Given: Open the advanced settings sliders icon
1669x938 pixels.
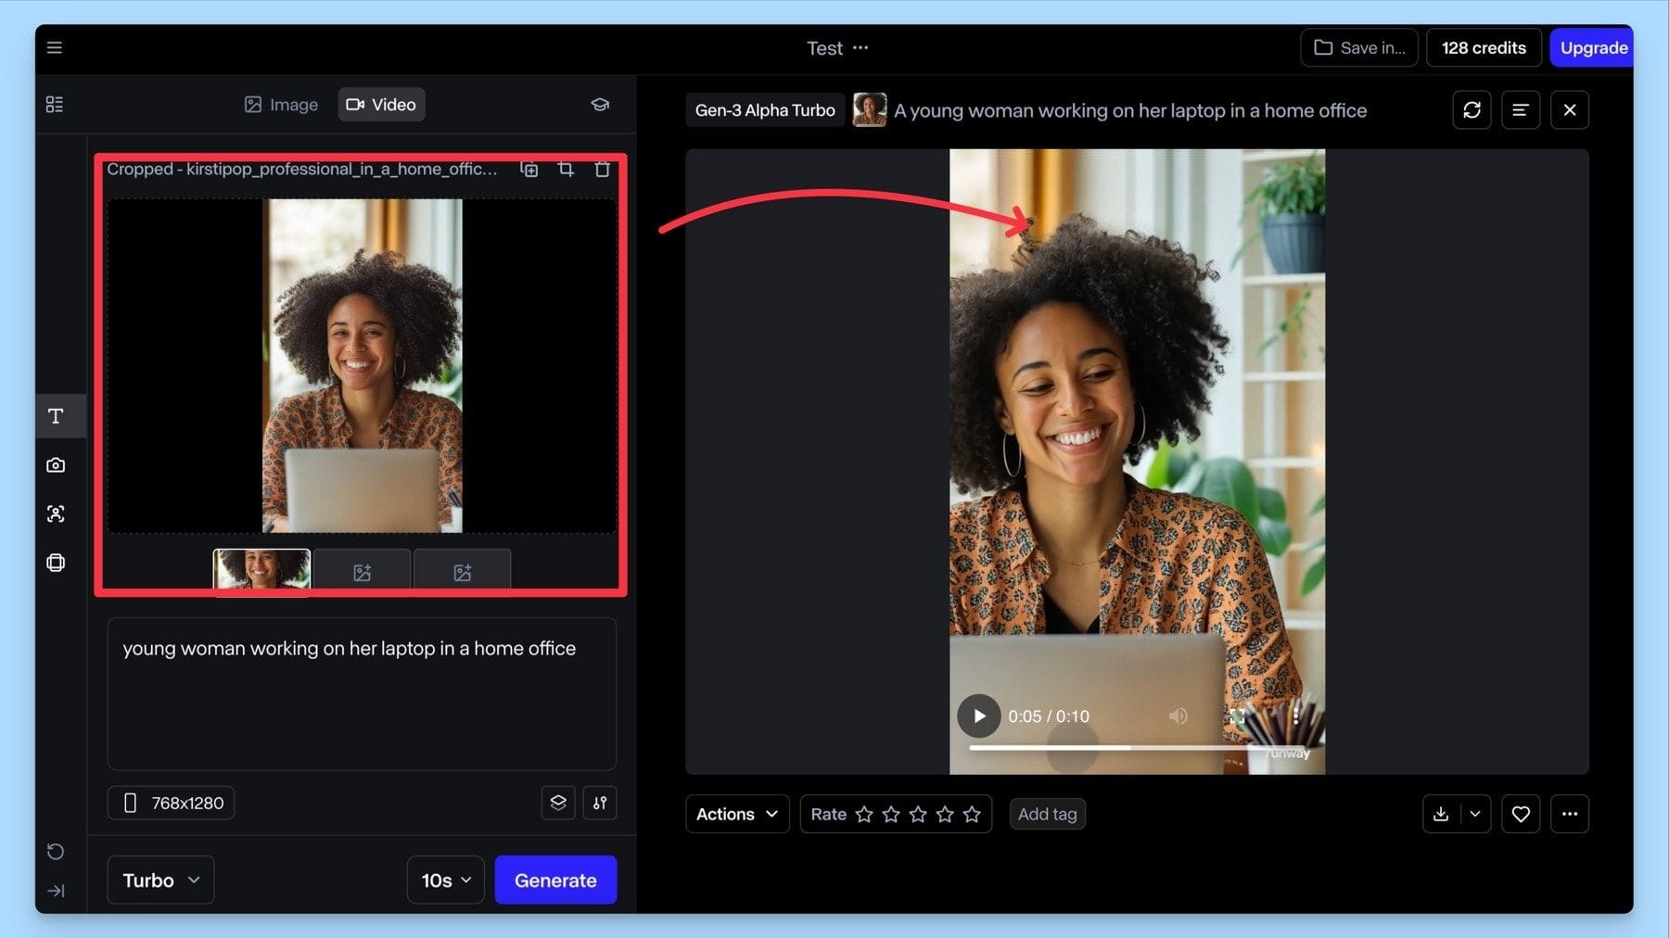Looking at the screenshot, I should pyautogui.click(x=600, y=803).
